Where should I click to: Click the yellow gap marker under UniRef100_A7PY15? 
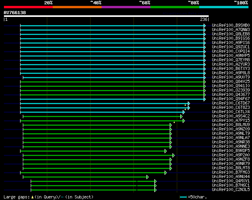174,122
